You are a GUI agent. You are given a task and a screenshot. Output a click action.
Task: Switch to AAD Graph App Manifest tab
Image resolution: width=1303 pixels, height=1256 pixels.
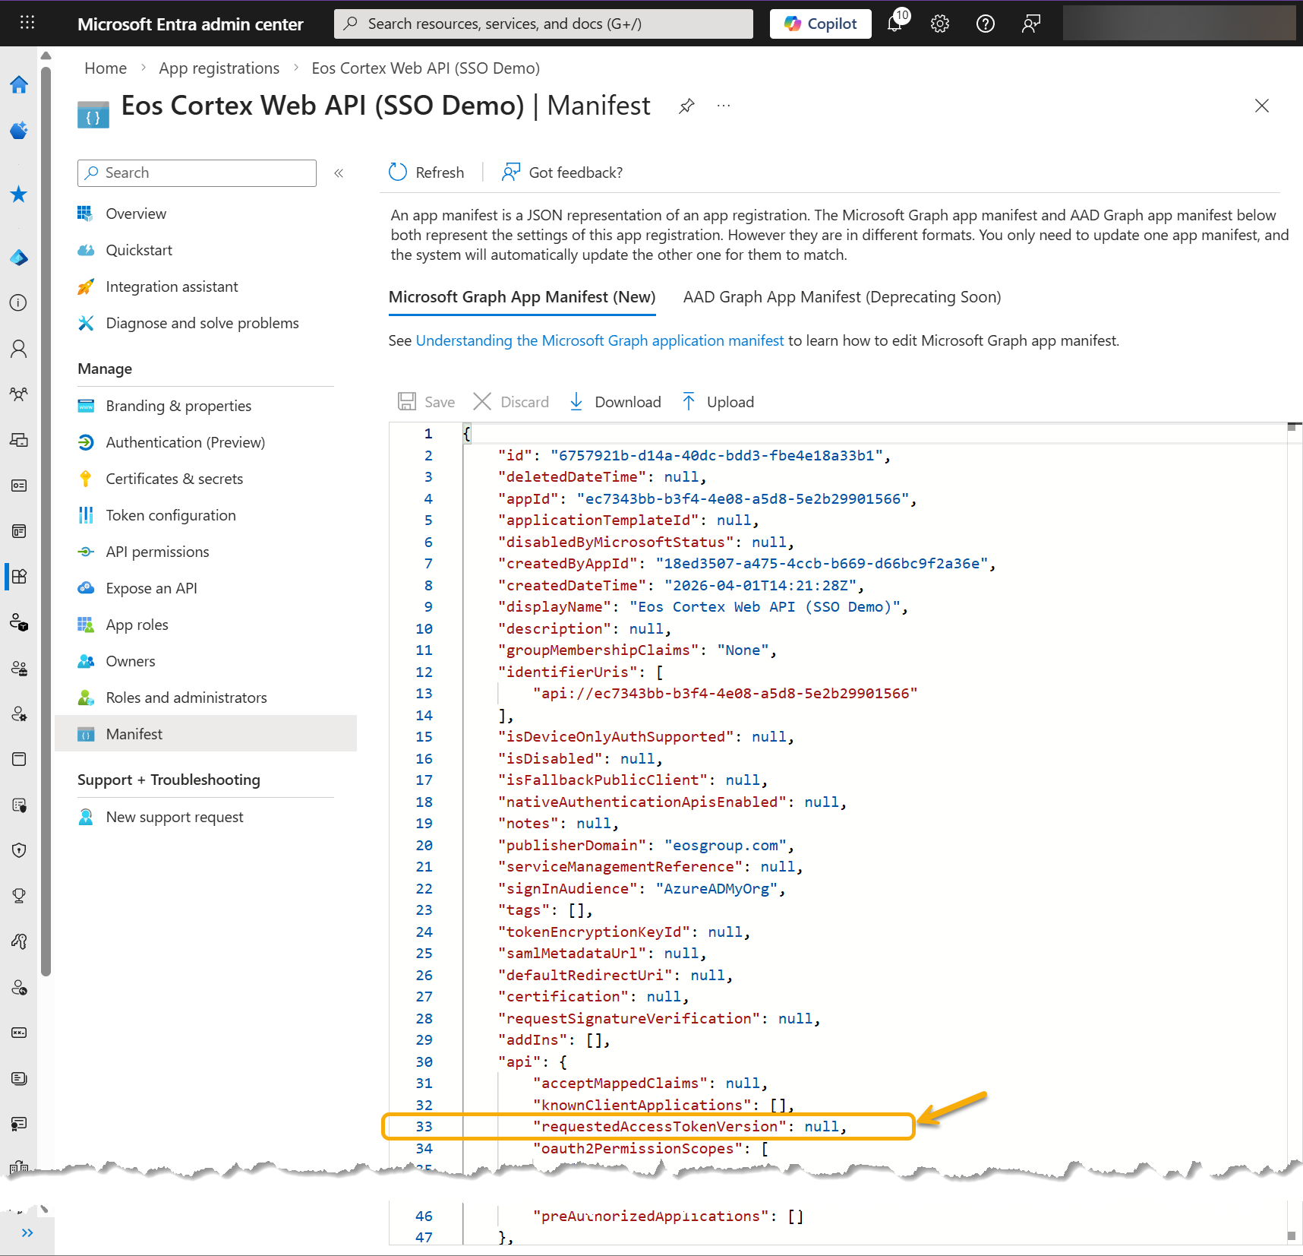pyautogui.click(x=842, y=297)
